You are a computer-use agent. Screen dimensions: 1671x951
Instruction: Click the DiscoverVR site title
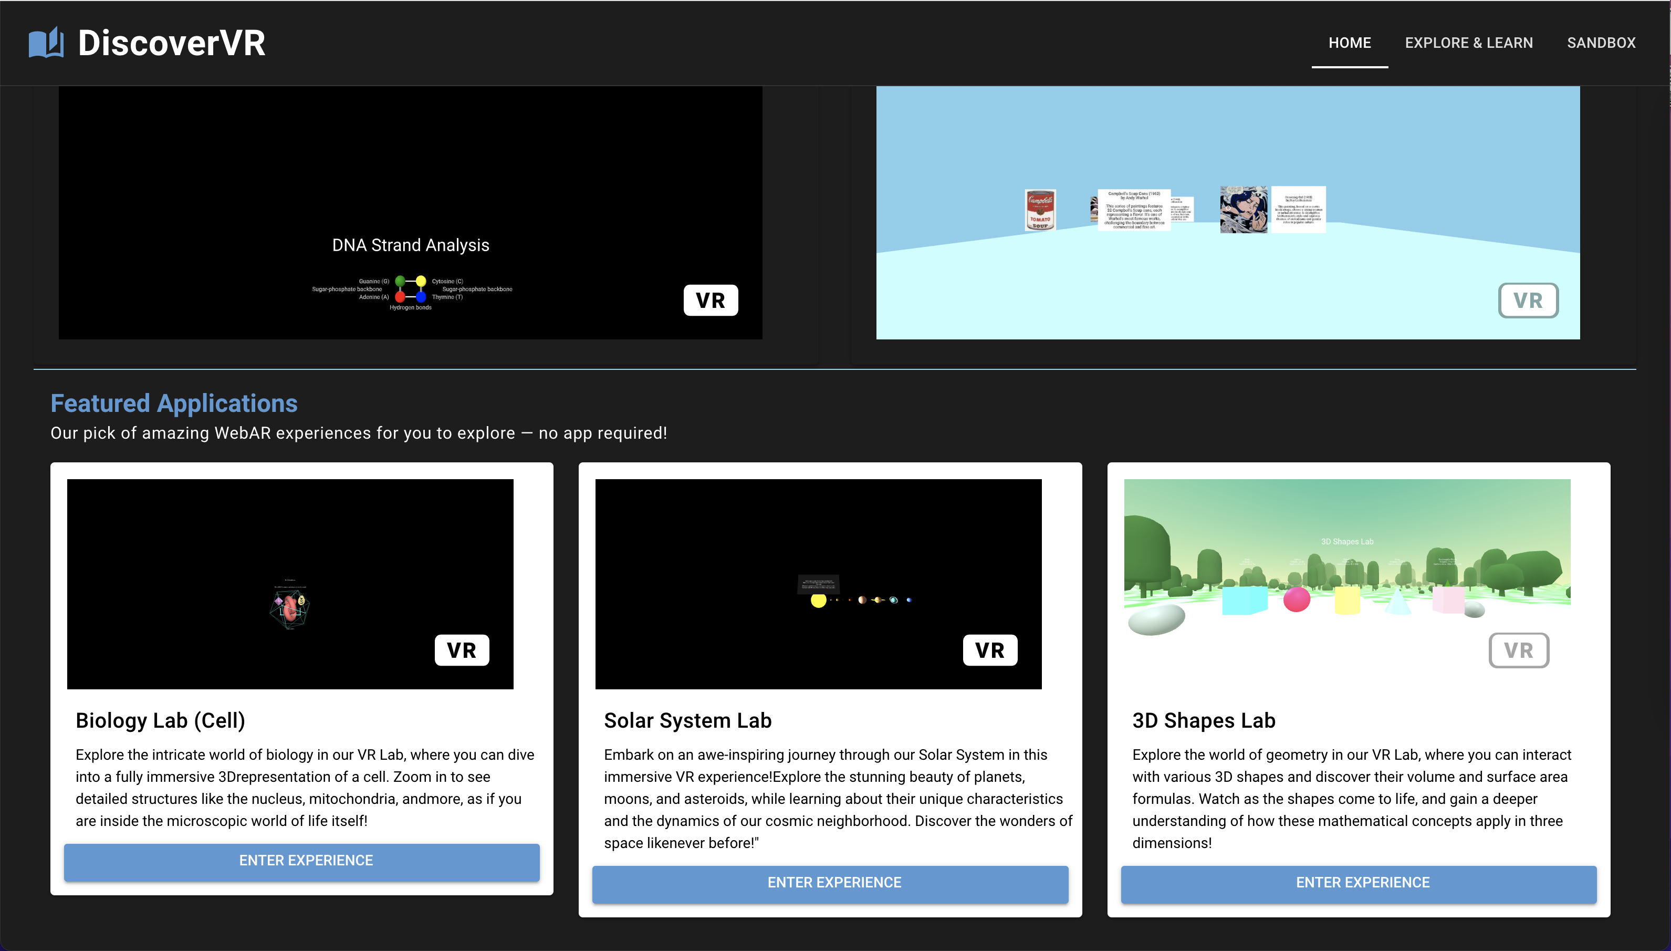[172, 43]
